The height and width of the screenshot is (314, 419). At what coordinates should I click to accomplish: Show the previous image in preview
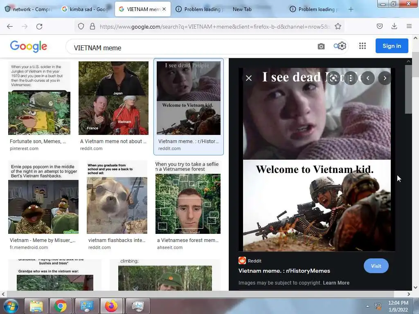click(368, 78)
